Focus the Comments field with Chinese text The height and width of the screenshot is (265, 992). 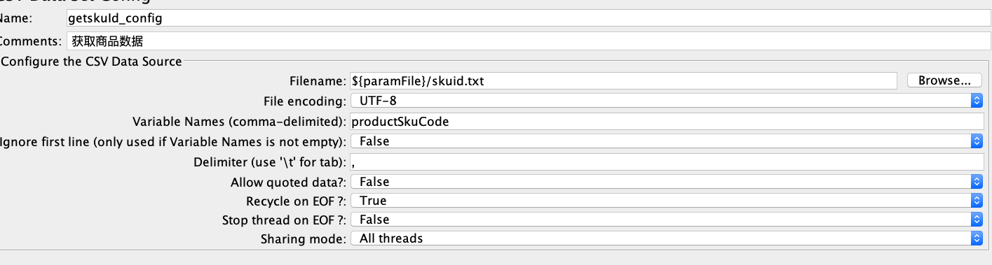[528, 41]
